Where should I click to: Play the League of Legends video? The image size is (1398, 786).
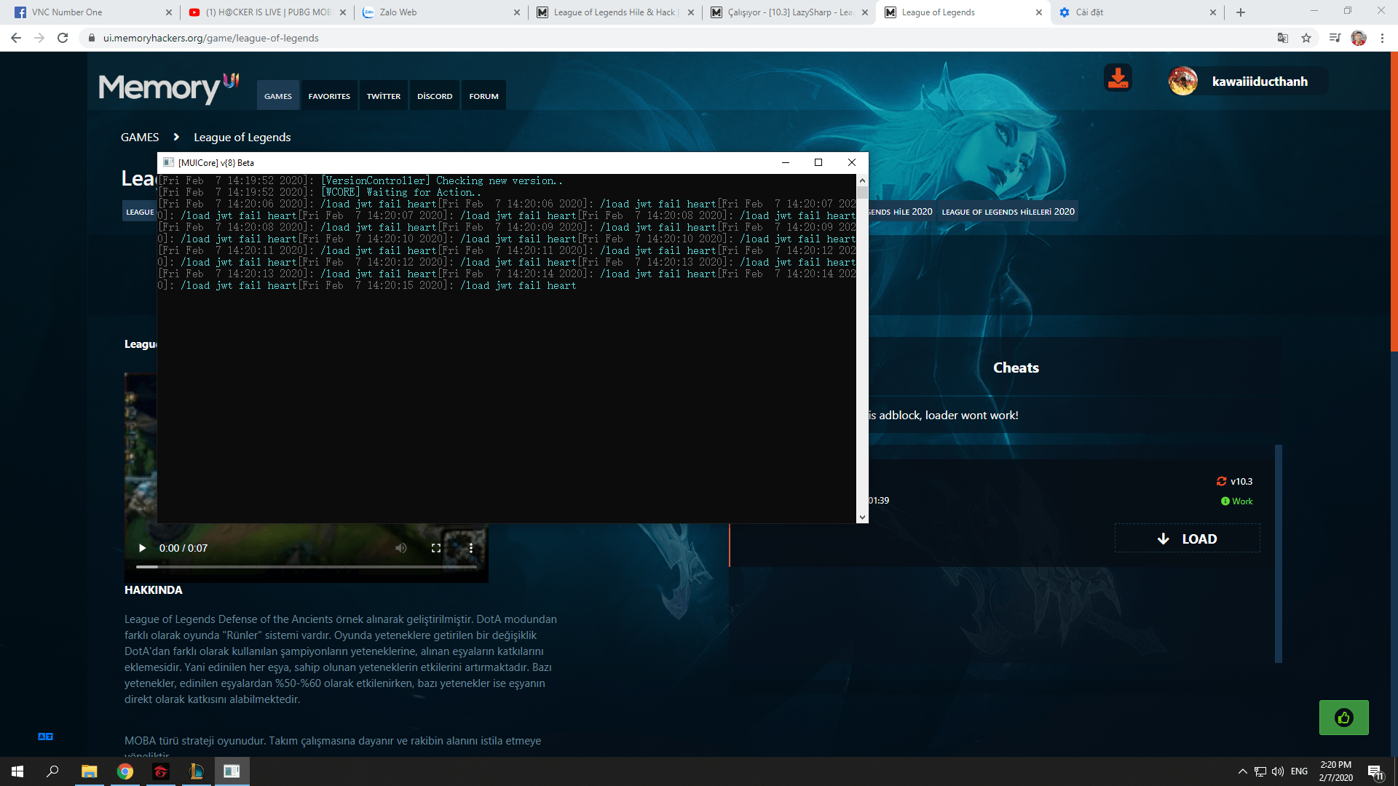[142, 548]
